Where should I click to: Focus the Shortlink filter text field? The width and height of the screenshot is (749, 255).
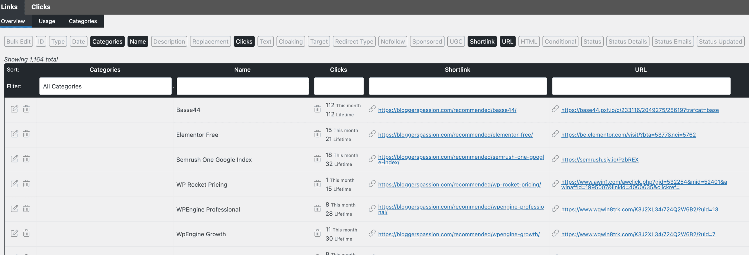458,86
